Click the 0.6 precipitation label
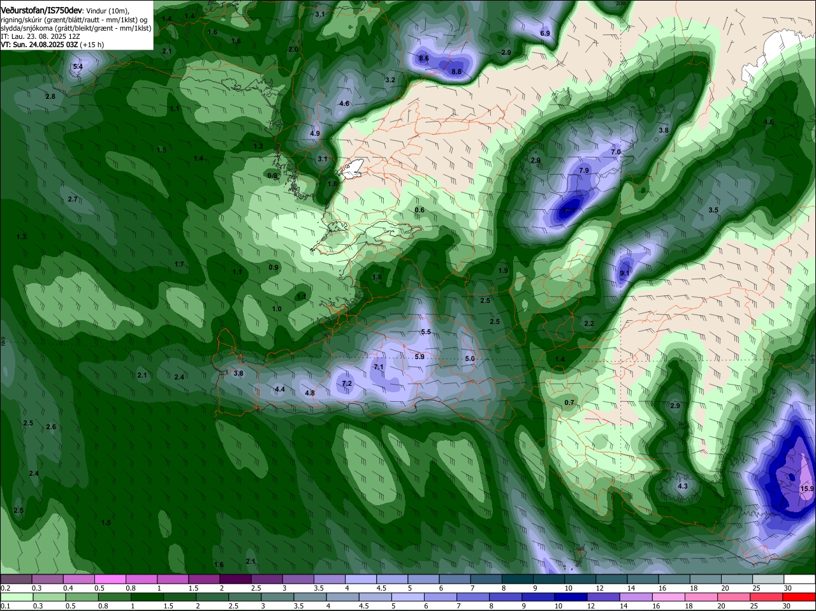Viewport: 816px width, 611px height. [419, 210]
